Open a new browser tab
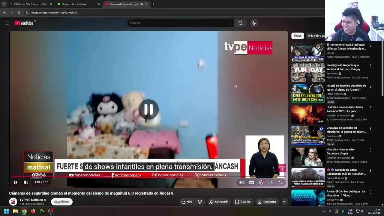This screenshot has width=384, height=216. (154, 4)
